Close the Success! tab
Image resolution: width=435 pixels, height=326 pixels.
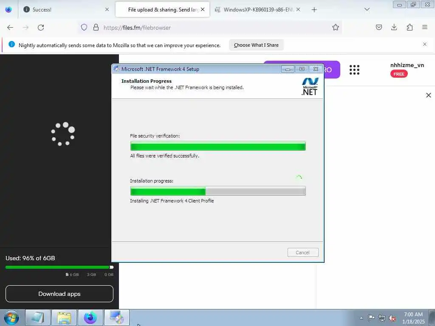(107, 10)
